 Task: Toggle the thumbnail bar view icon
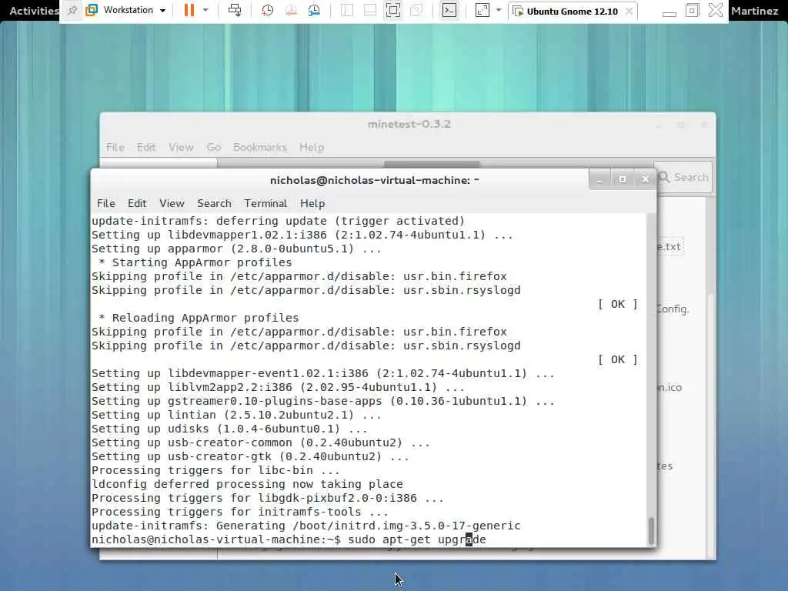[370, 10]
